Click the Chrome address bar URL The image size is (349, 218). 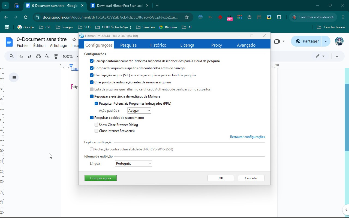coord(110,17)
